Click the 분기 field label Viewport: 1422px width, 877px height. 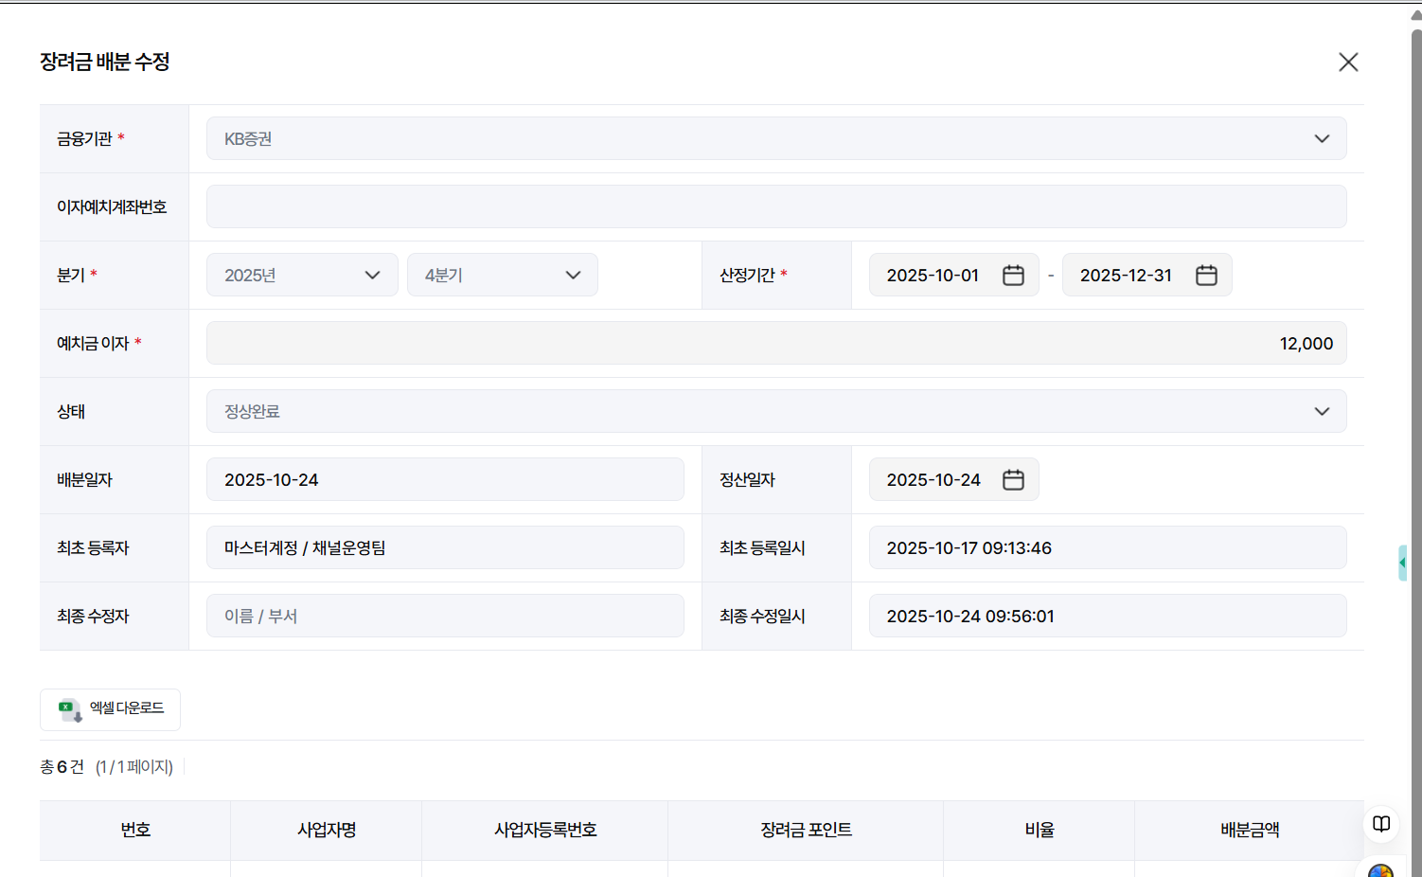[x=71, y=275]
